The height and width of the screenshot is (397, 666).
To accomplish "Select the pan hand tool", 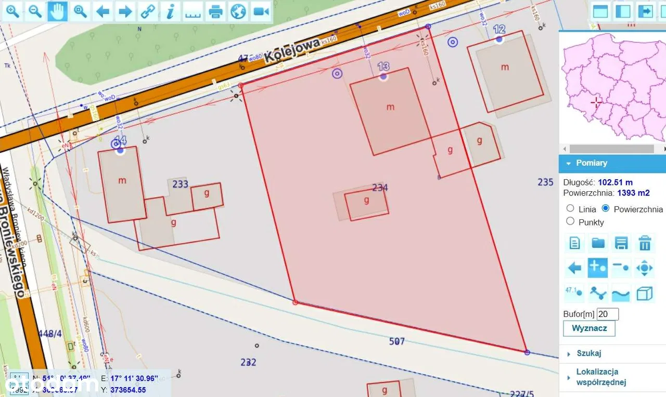I will pyautogui.click(x=58, y=11).
